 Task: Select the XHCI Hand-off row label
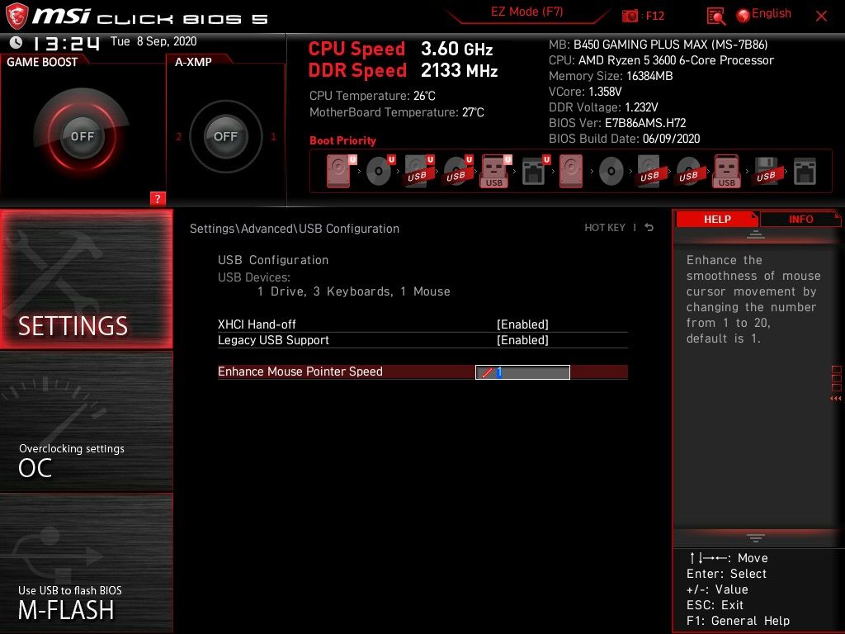(x=257, y=324)
